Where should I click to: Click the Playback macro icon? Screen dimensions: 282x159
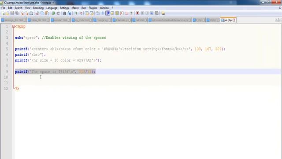pos(147,13)
